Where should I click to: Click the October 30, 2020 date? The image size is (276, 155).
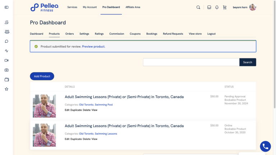coord(235,132)
